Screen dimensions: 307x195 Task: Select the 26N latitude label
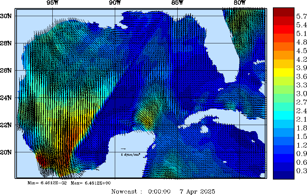click(6, 70)
